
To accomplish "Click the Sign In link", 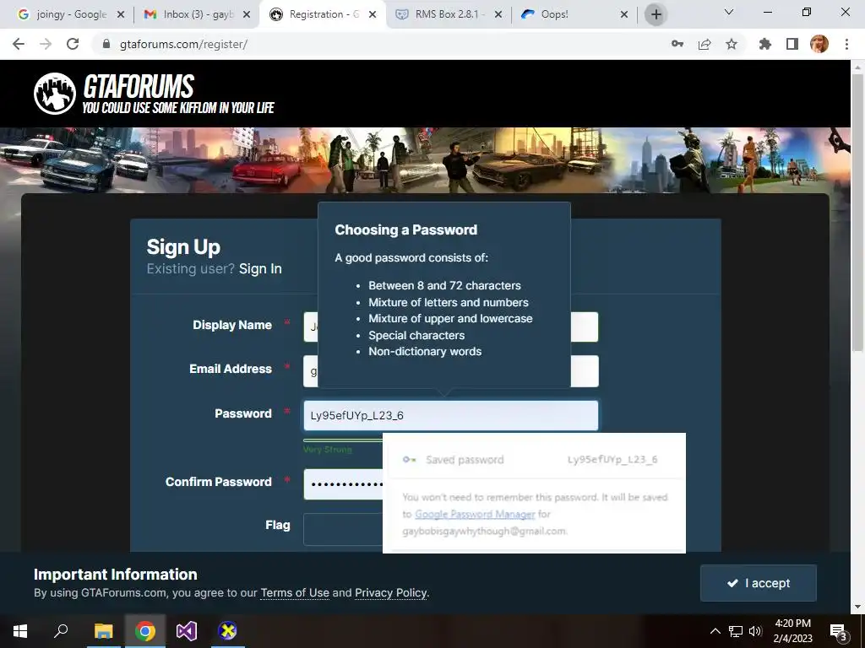I will coord(260,268).
